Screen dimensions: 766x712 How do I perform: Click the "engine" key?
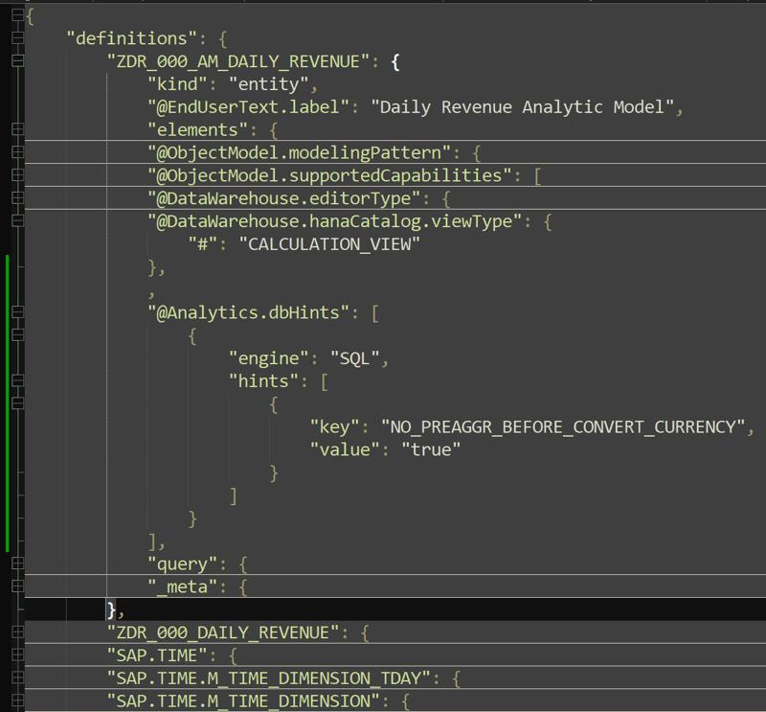tap(268, 358)
